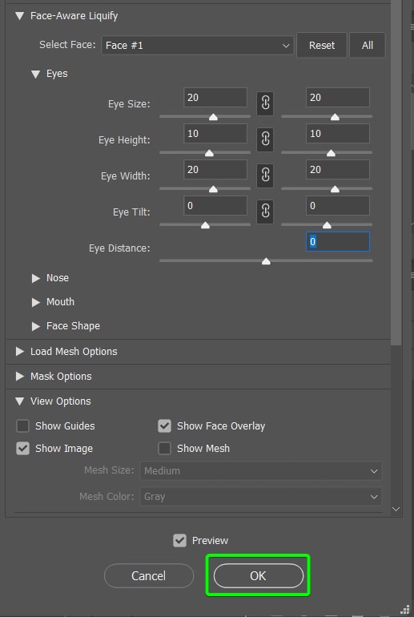The width and height of the screenshot is (414, 617).
Task: Click the Cancel button
Action: pyautogui.click(x=149, y=576)
